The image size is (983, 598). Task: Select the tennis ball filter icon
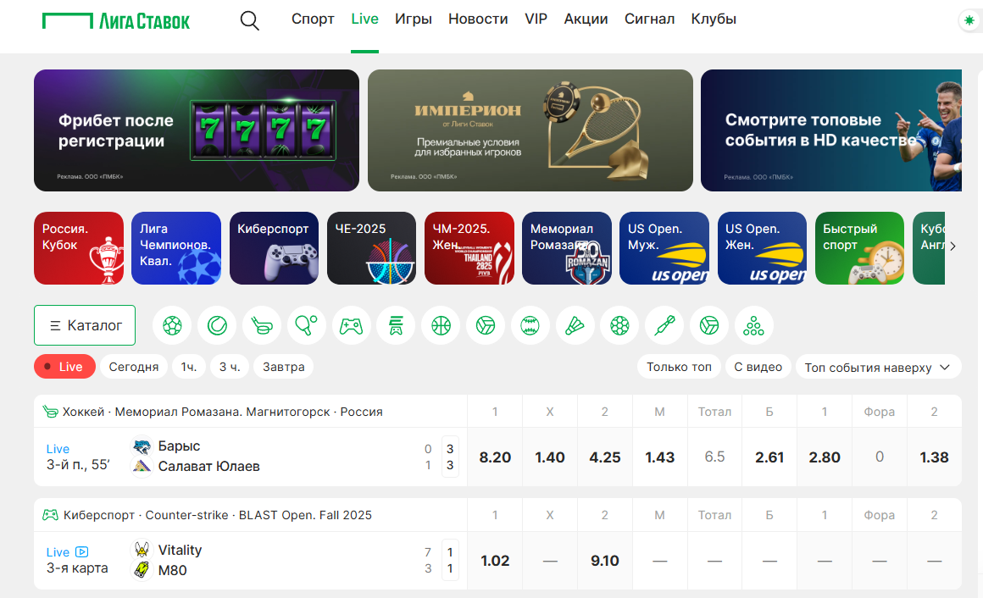[217, 325]
